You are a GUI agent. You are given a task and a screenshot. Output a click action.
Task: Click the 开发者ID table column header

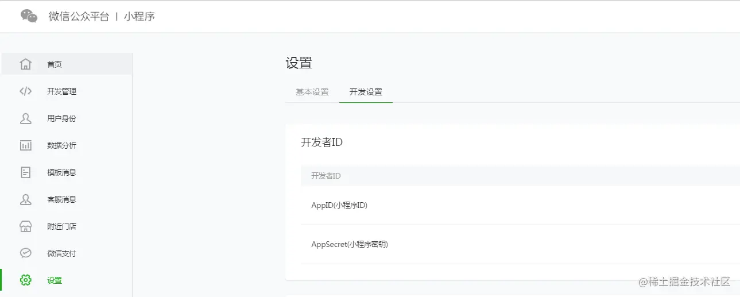coord(326,176)
